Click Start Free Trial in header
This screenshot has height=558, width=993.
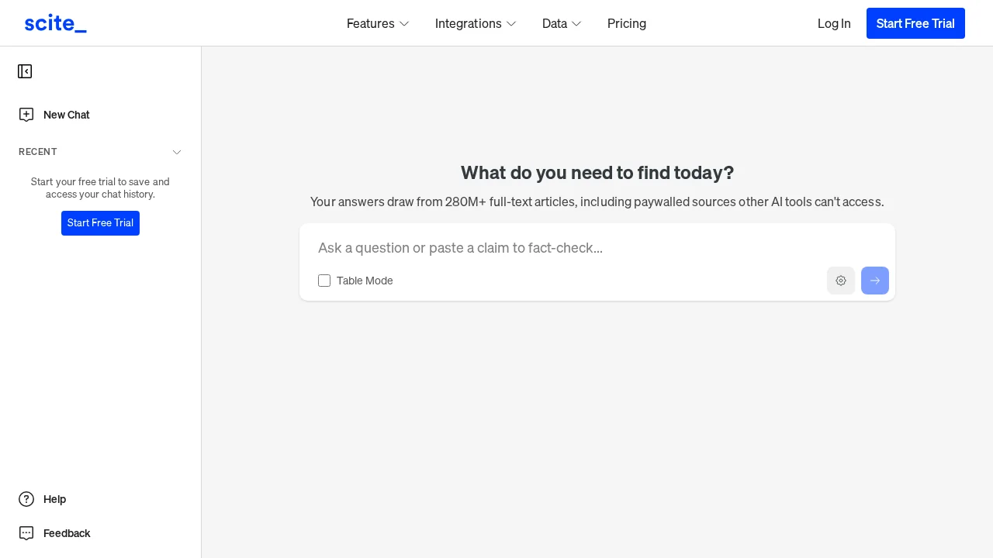click(x=915, y=23)
